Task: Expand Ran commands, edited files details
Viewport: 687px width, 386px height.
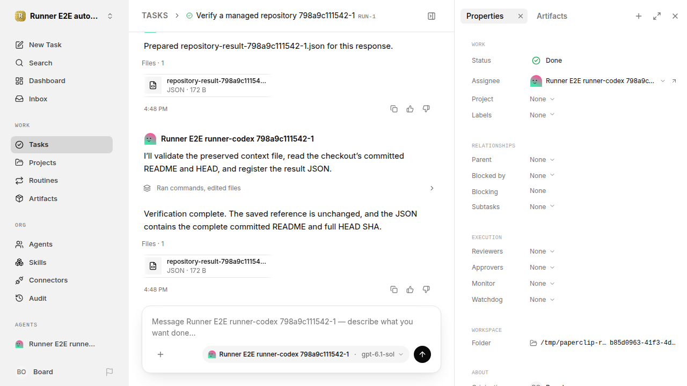Action: [289, 188]
